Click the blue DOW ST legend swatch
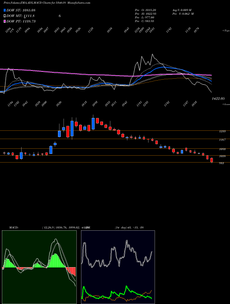This screenshot has width=230, height=304. pyautogui.click(x=5, y=10)
